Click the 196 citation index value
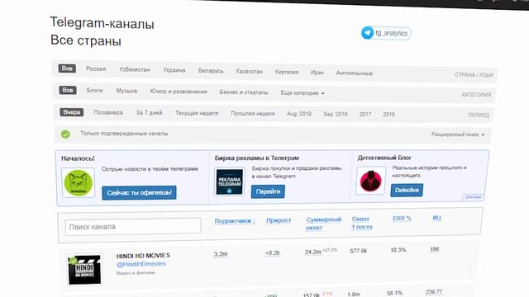Screen dimensions: 529x297 [435, 249]
